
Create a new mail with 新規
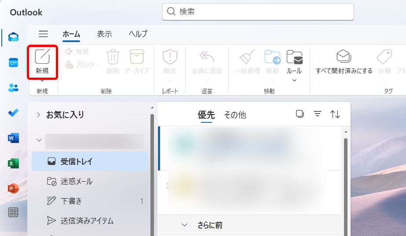42,62
